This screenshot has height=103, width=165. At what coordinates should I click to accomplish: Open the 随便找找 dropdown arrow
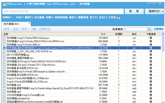click(163, 11)
